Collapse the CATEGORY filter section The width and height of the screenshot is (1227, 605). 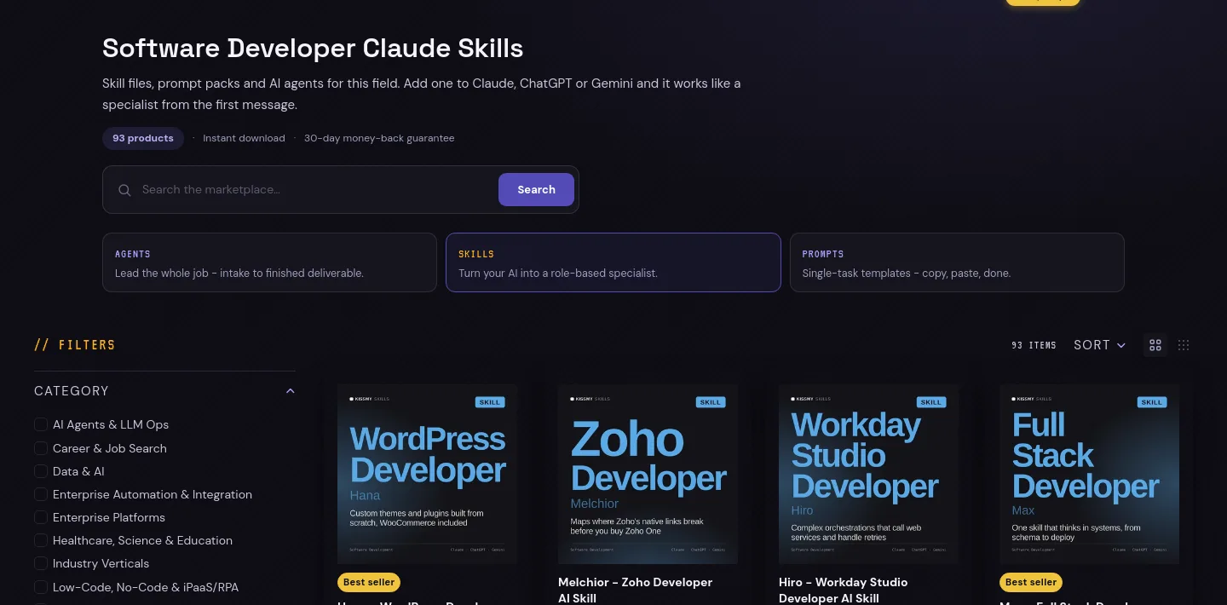click(x=164, y=391)
